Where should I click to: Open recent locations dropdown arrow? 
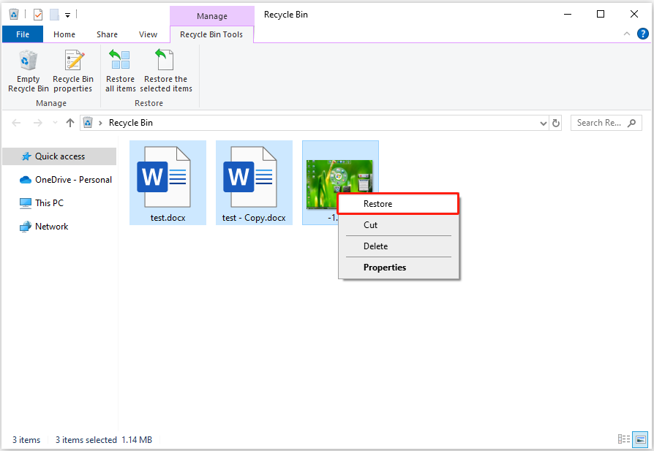tap(55, 123)
